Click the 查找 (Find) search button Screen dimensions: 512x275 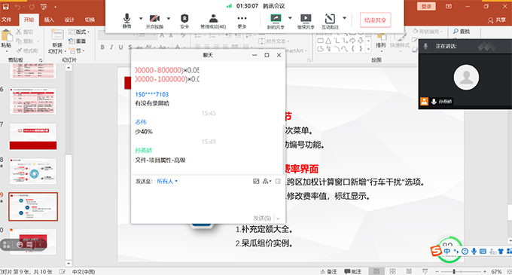coord(462,32)
